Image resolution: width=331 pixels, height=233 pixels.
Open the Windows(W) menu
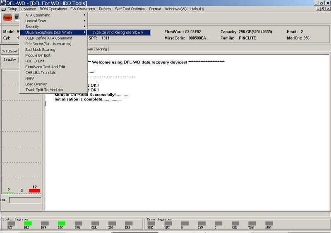[x=175, y=9]
